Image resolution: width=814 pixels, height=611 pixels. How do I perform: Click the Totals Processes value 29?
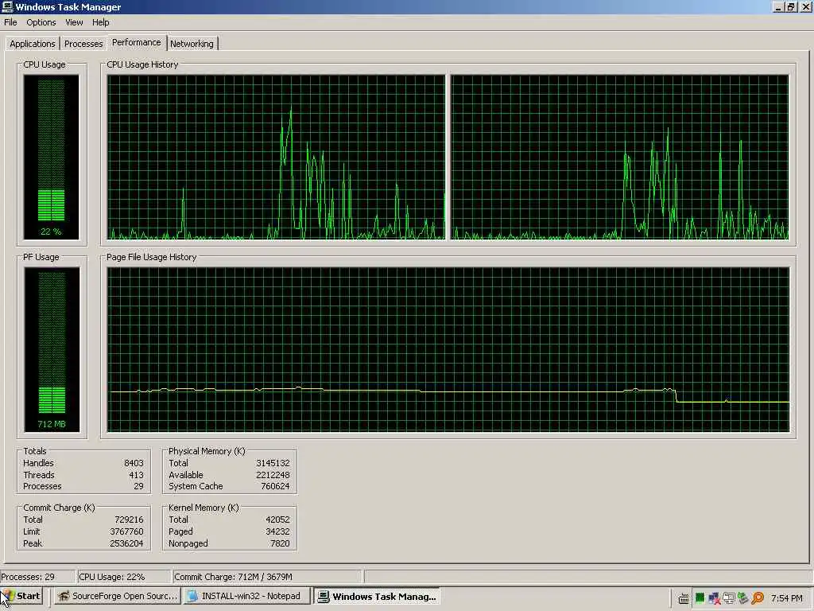pyautogui.click(x=138, y=486)
